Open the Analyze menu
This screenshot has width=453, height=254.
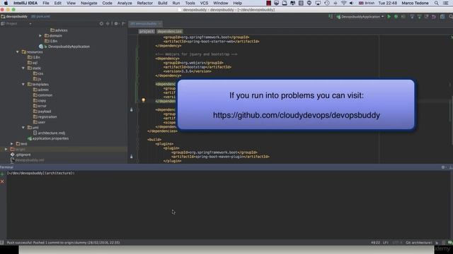125,3
